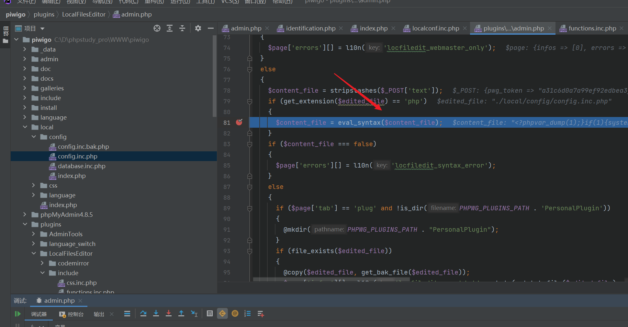This screenshot has height=327, width=628.
Task: Open the project view dropdown arrow
Action: 42,29
